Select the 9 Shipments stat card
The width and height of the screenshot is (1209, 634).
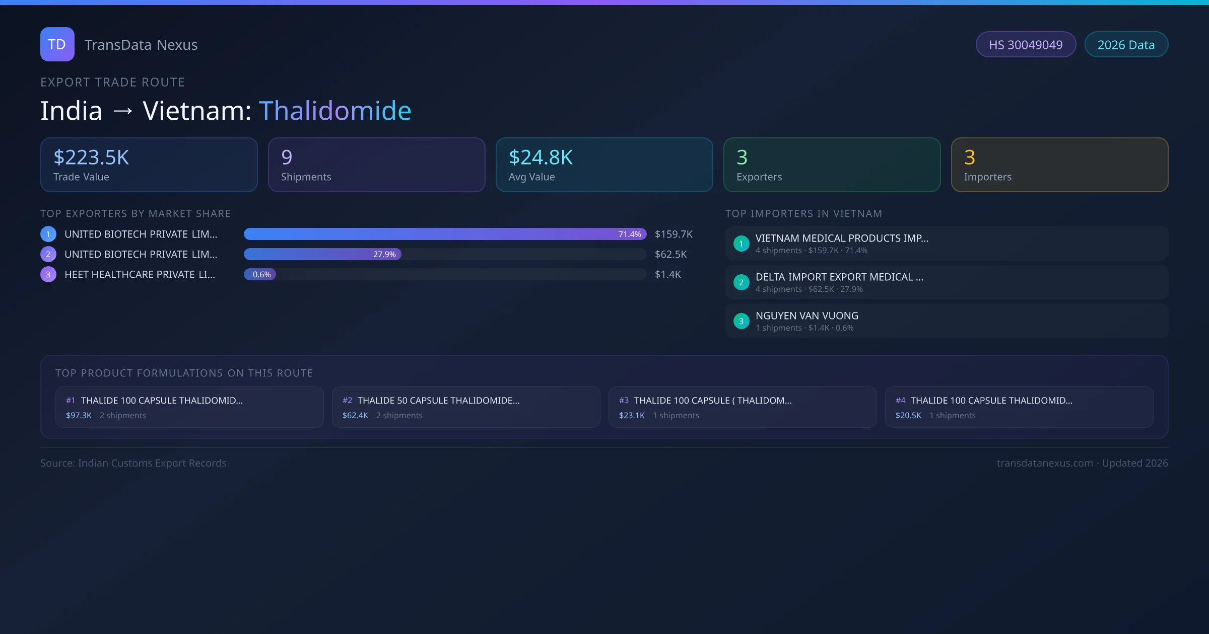pos(376,165)
